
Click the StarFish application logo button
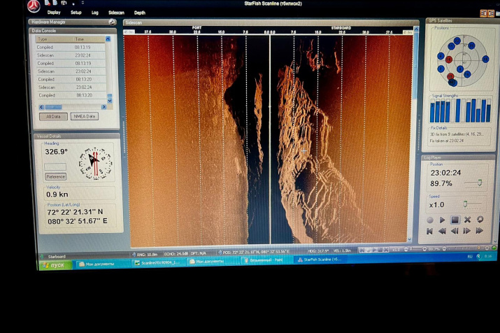click(x=34, y=6)
